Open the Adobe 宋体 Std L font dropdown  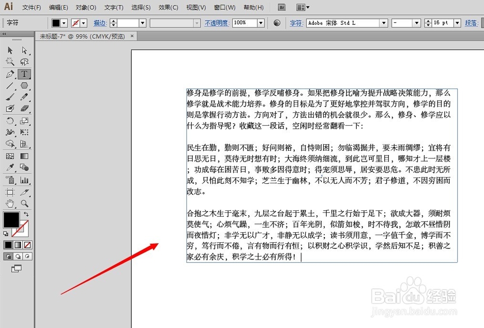click(384, 23)
